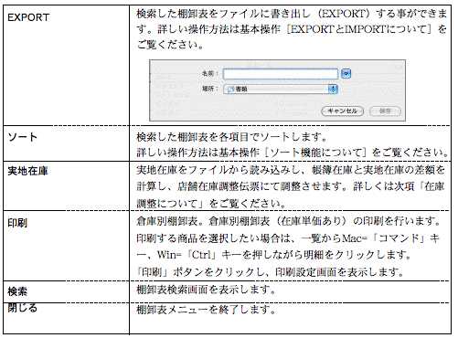The width and height of the screenshot is (458, 338).
Task: Select the ソート row heading
Action: click(x=23, y=137)
